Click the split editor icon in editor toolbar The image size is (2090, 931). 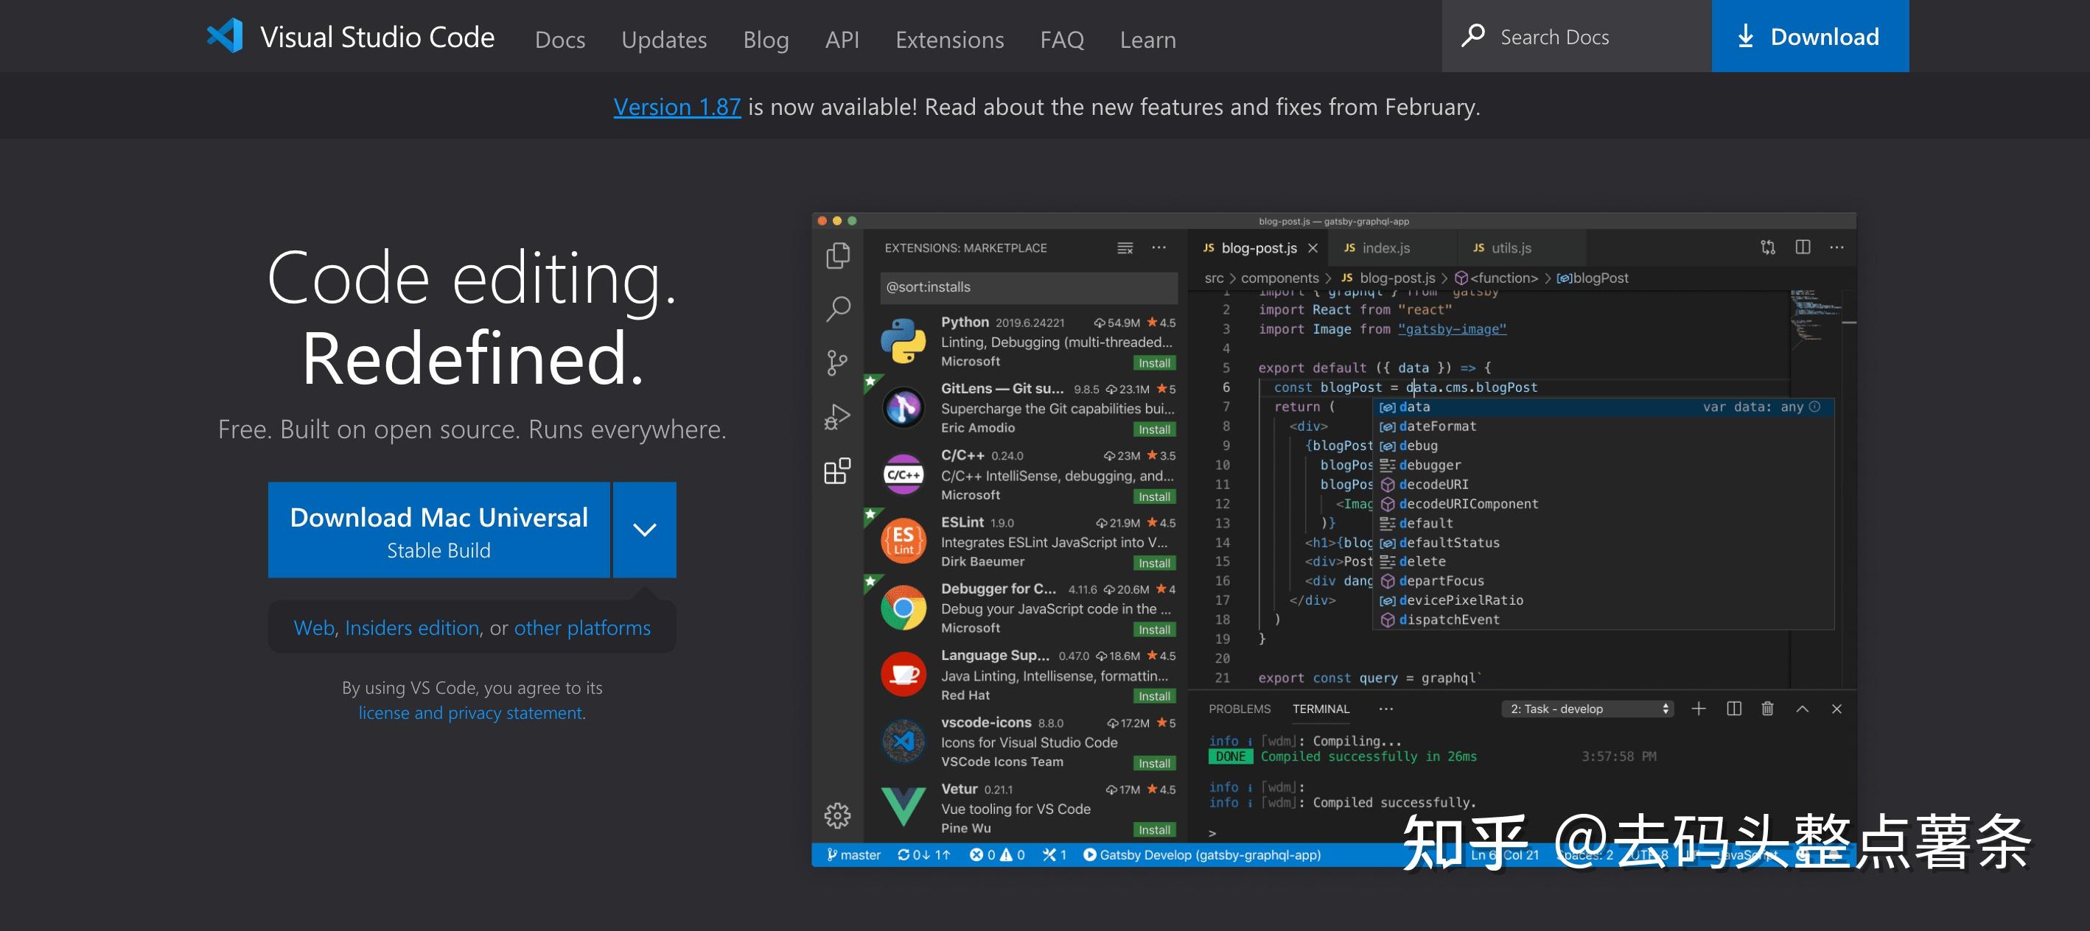1802,247
